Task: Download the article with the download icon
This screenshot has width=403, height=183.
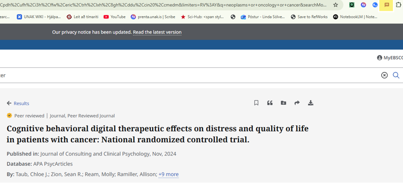Action: coord(311,103)
